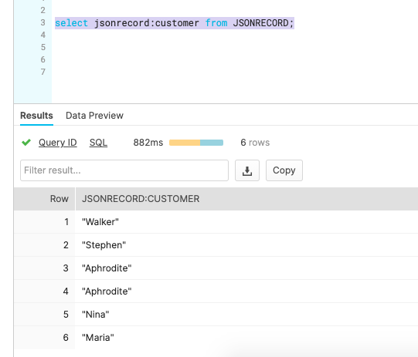This screenshot has width=418, height=357.
Task: Switch to the Data Preview tab
Action: [x=94, y=116]
